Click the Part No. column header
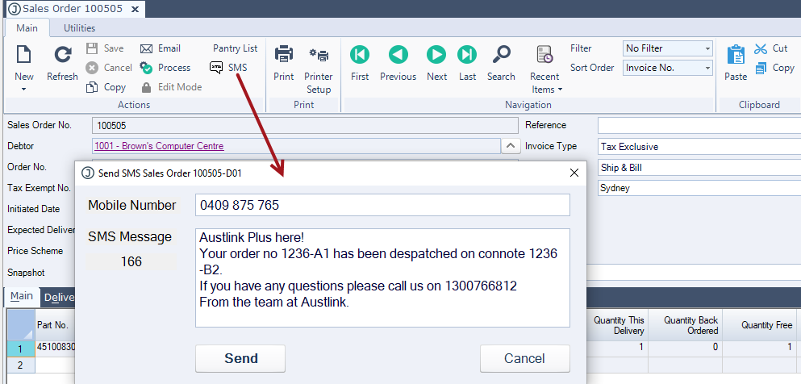 click(x=55, y=325)
